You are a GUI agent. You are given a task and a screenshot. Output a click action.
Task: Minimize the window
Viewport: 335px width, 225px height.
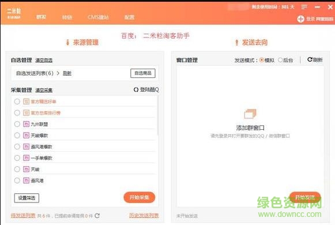[x=318, y=7]
